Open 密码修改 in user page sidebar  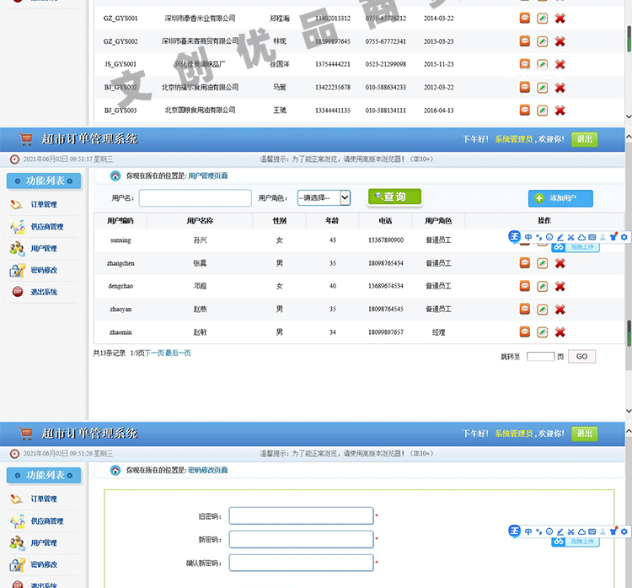(x=44, y=270)
